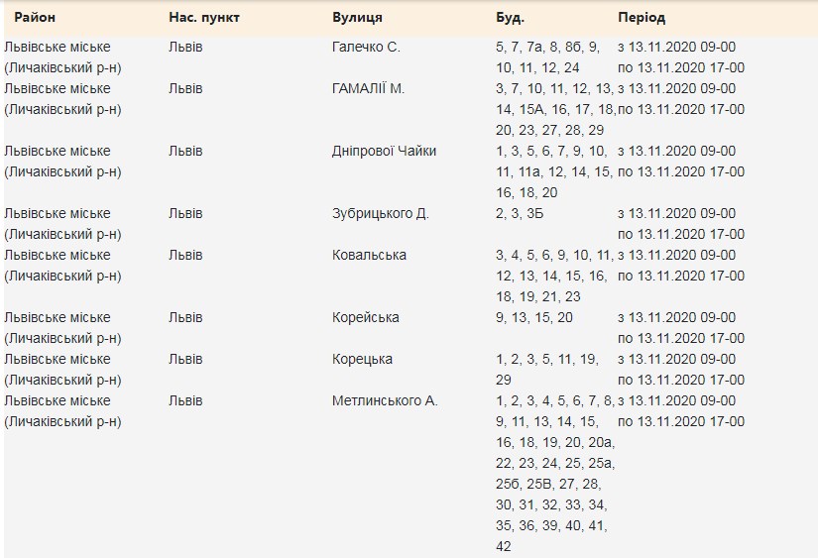The height and width of the screenshot is (558, 818).
Task: Select the Вулиця column header
Action: pyautogui.click(x=357, y=18)
